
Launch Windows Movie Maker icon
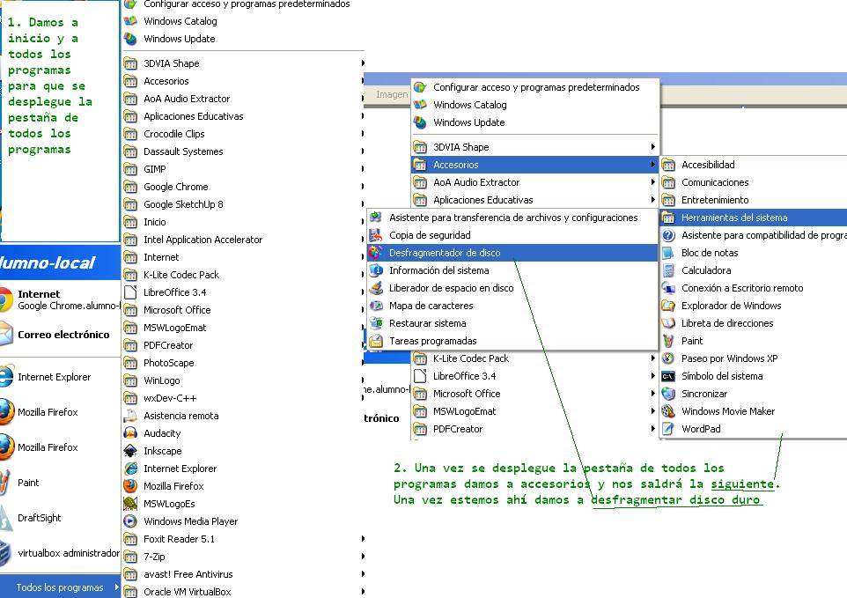pos(668,411)
